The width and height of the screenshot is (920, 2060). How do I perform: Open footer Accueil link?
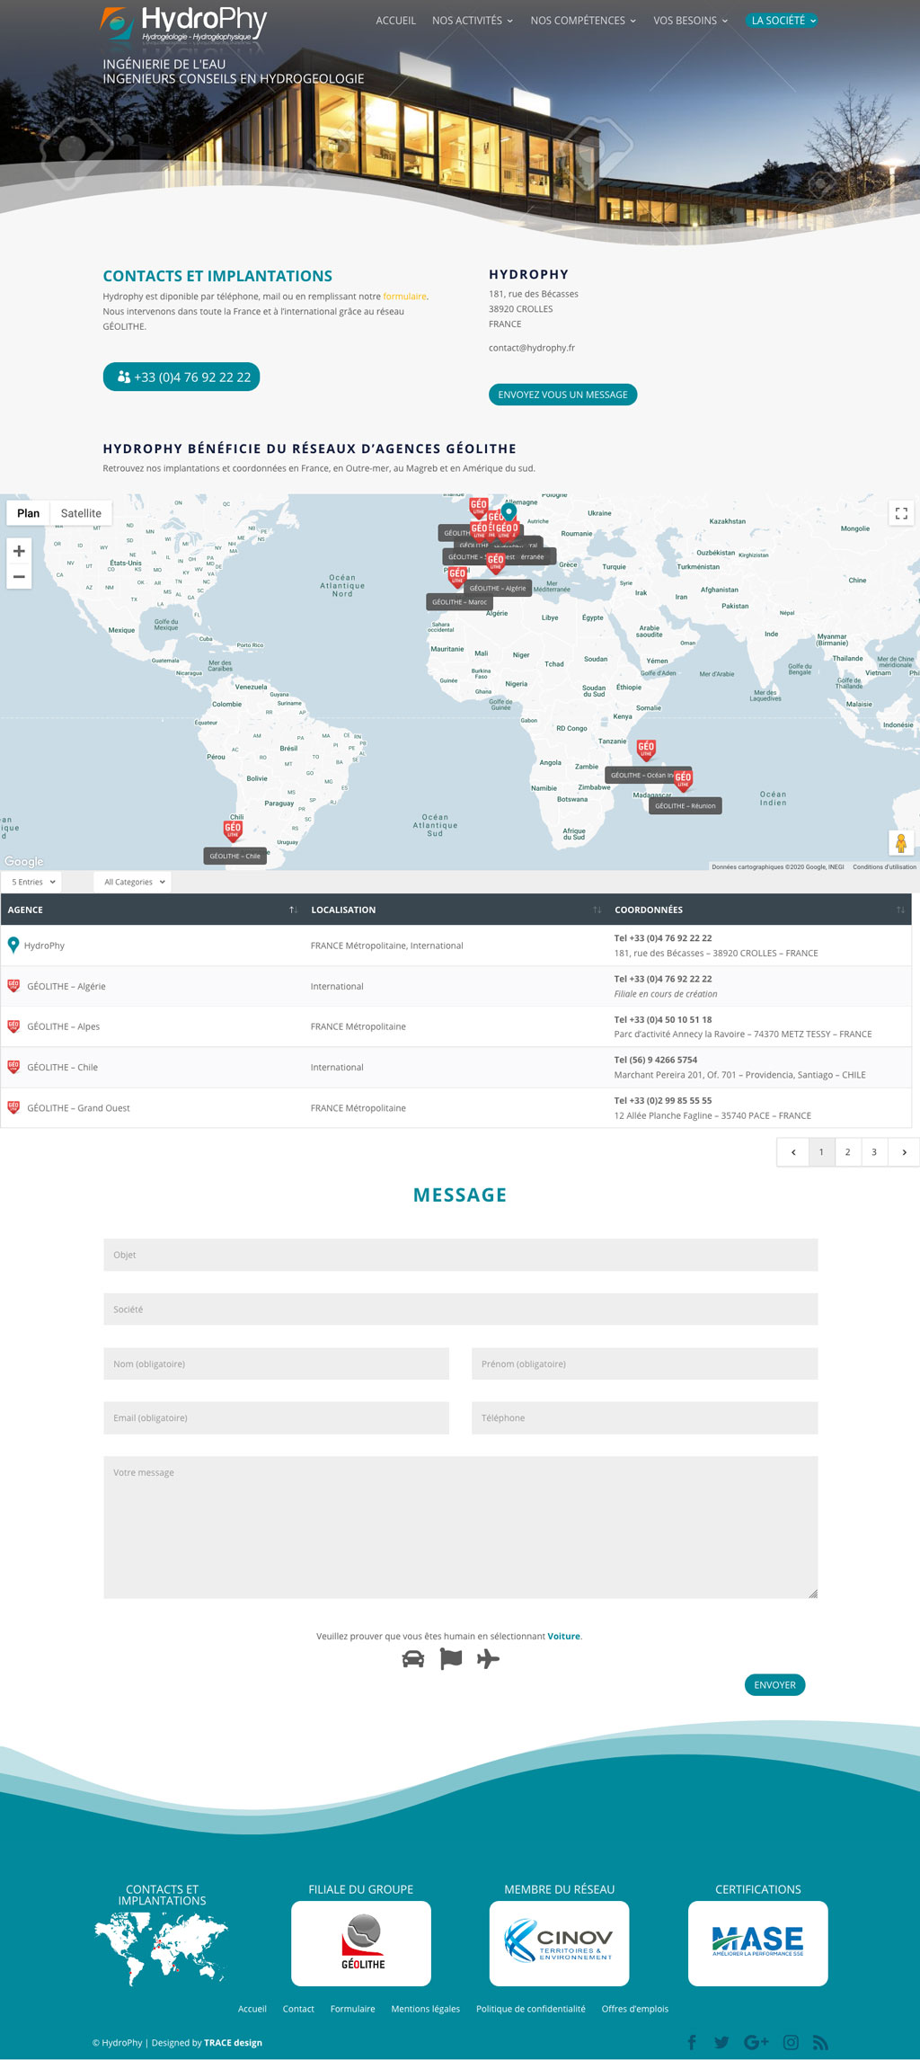(x=252, y=2009)
